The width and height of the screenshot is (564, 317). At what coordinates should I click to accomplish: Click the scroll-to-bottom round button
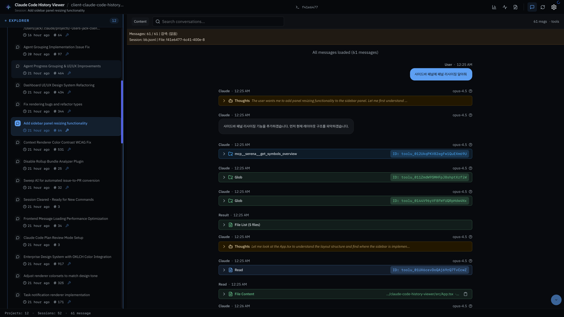pos(556,300)
